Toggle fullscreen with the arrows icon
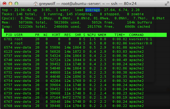 pyautogui.click(x=167, y=4)
